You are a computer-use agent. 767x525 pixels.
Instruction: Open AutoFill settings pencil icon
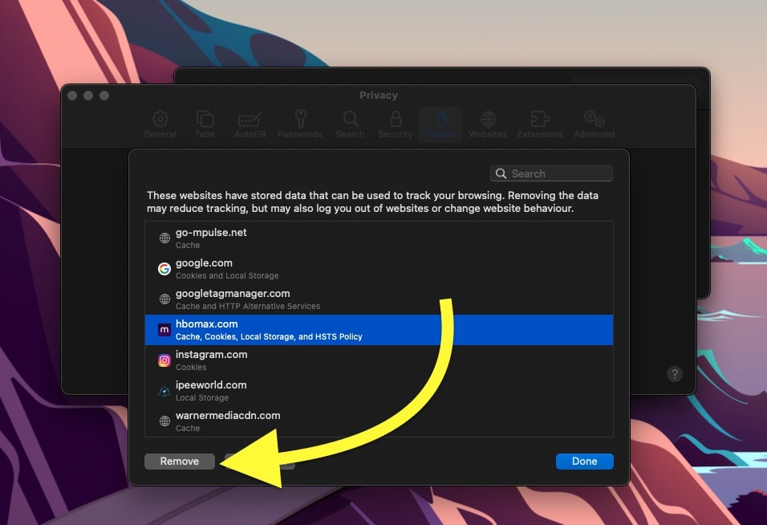point(250,120)
